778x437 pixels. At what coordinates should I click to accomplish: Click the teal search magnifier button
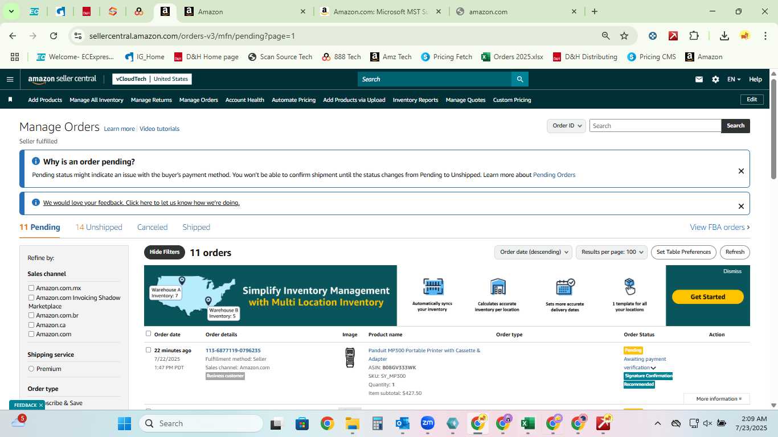(519, 79)
